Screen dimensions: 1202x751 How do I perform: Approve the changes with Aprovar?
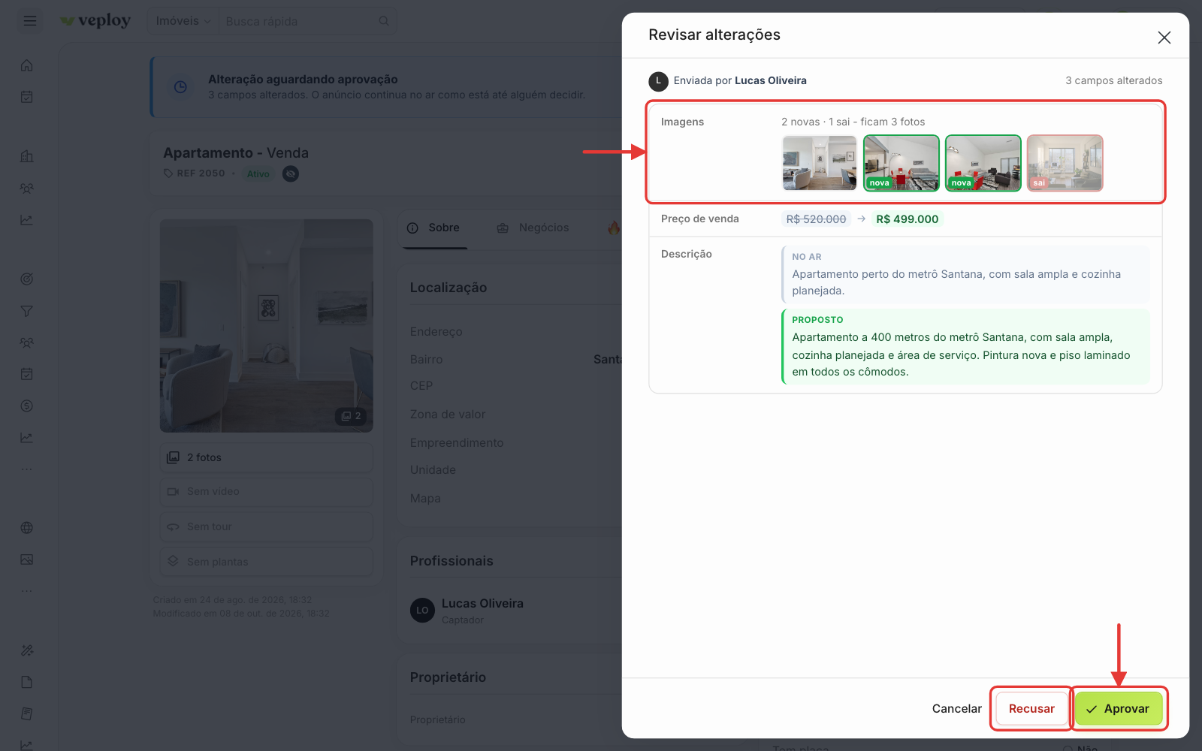click(1118, 709)
